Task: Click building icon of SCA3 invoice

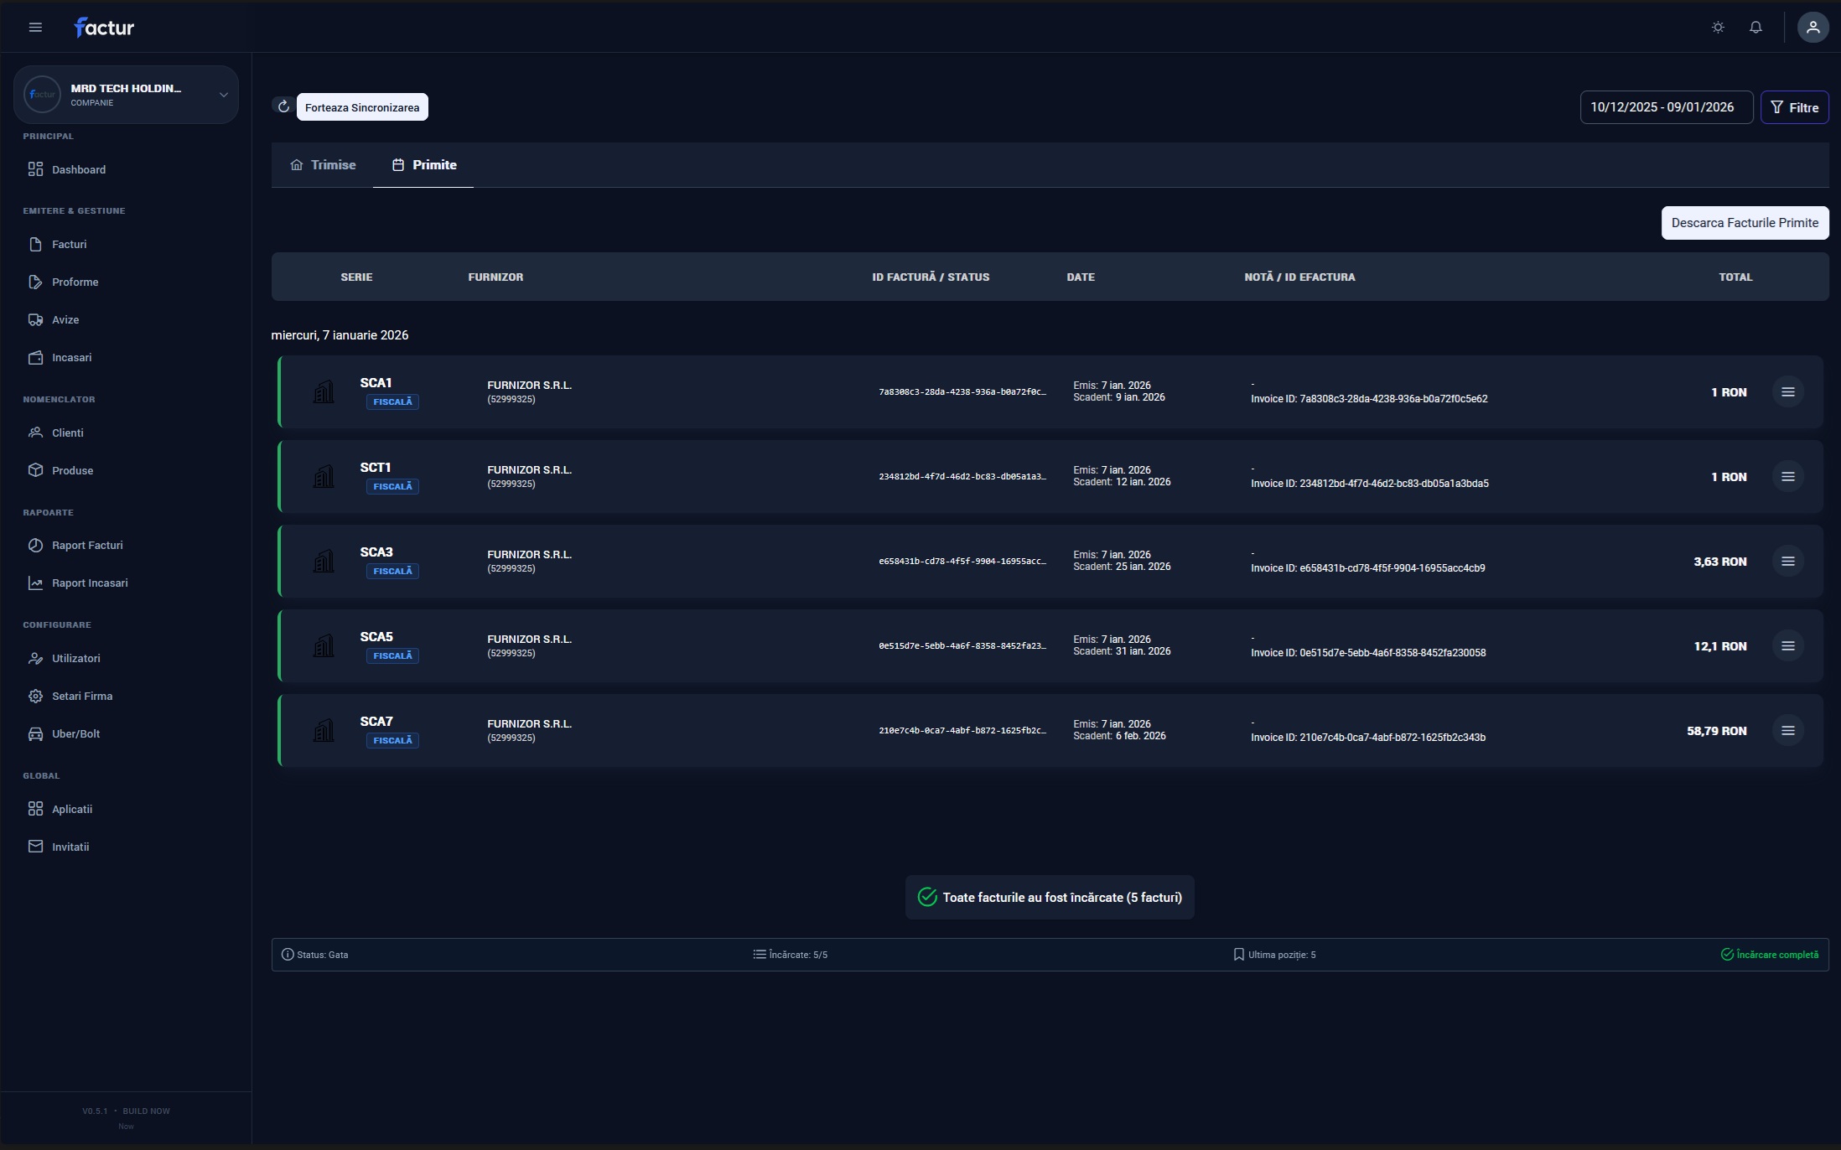Action: (324, 561)
